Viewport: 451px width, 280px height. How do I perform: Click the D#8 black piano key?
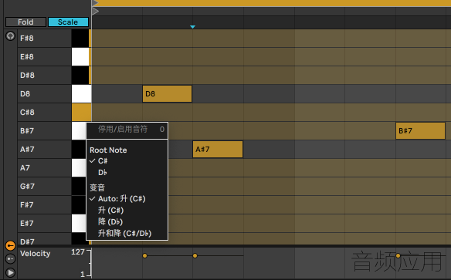pos(80,76)
